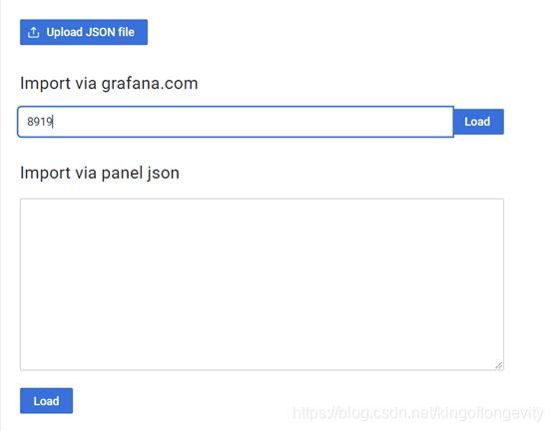This screenshot has height=431, width=553.
Task: Click Load next to the 8919 field
Action: click(478, 122)
